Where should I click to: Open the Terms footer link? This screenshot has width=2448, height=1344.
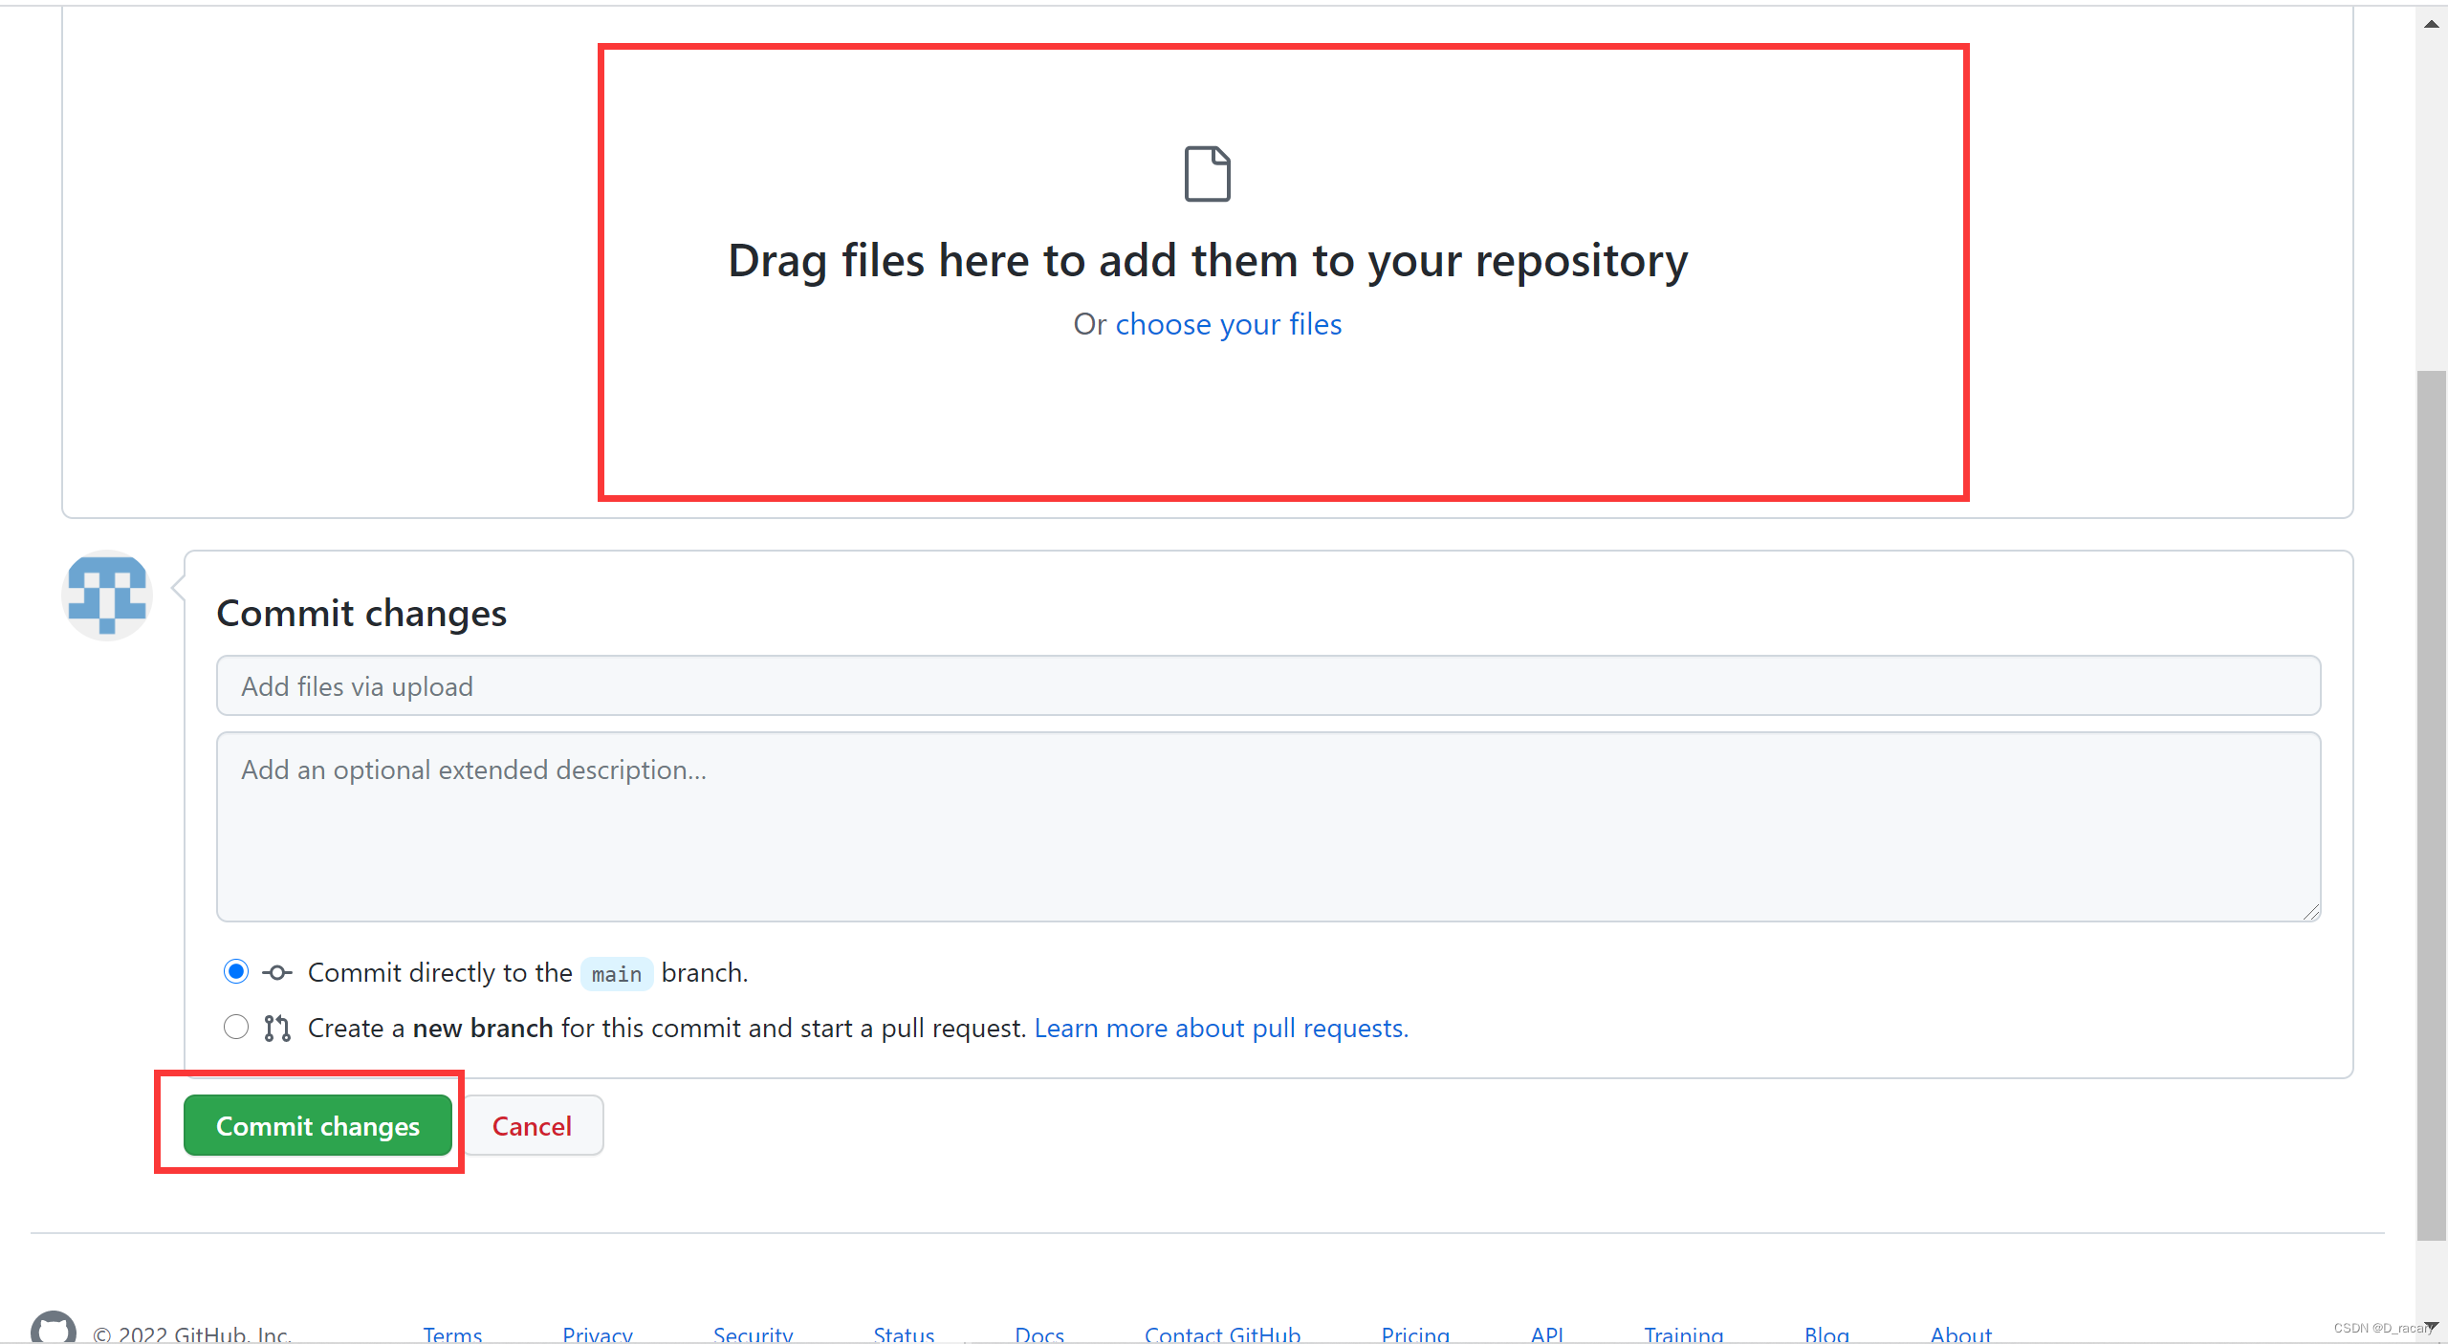(x=452, y=1334)
